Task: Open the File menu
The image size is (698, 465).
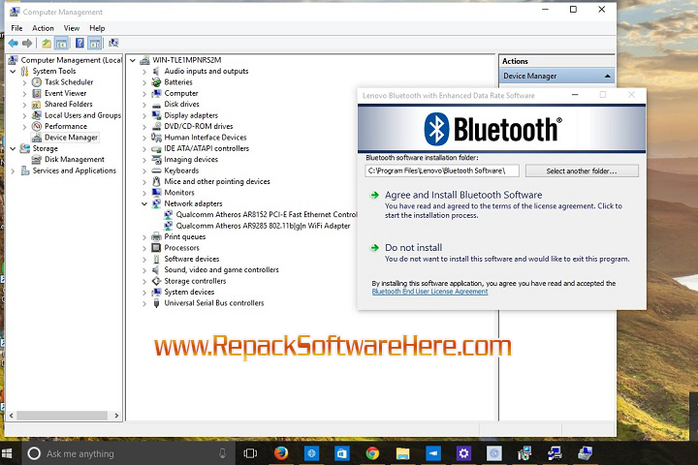Action: (16, 28)
